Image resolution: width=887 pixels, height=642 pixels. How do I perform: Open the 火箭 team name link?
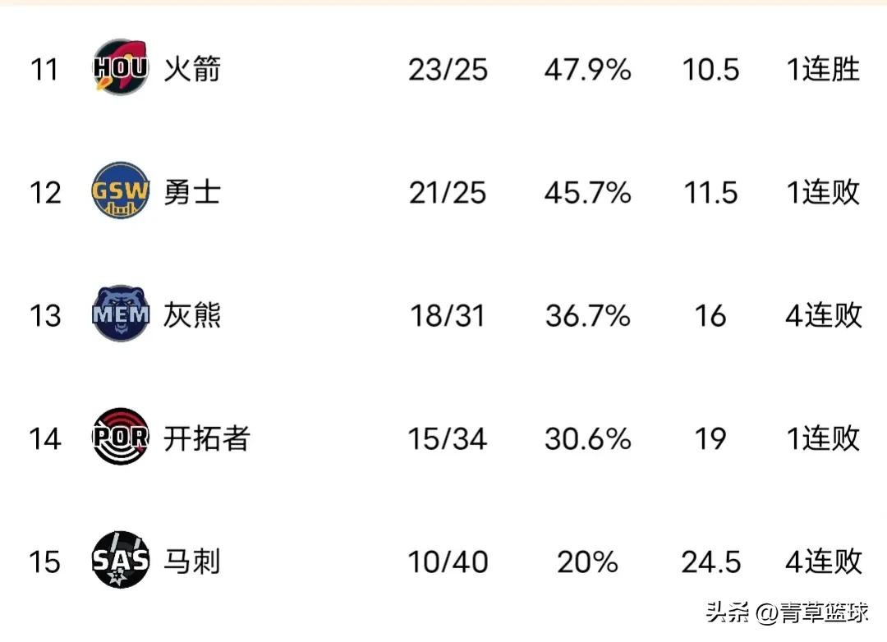(192, 69)
